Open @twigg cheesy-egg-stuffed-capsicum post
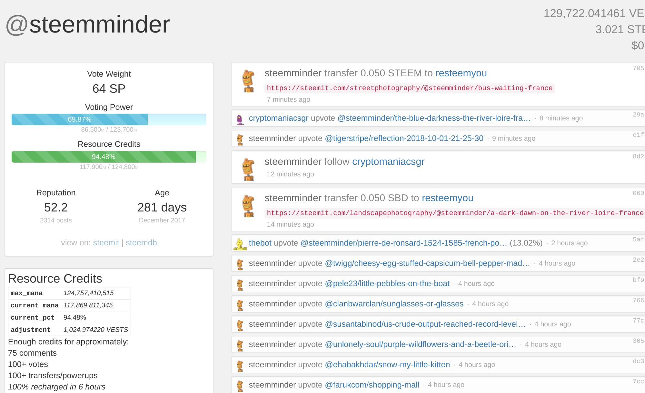645x393 pixels. pos(427,263)
